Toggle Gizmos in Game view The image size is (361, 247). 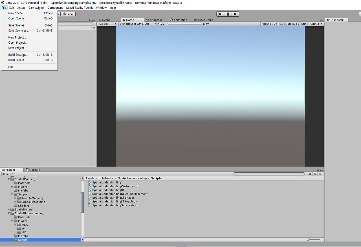[315, 24]
